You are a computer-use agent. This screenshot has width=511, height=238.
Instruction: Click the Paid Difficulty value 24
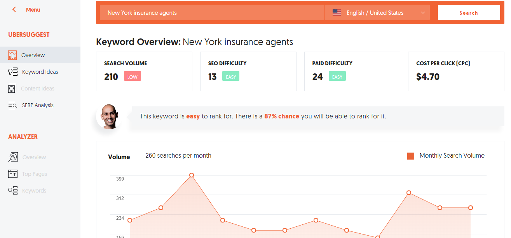pyautogui.click(x=317, y=77)
